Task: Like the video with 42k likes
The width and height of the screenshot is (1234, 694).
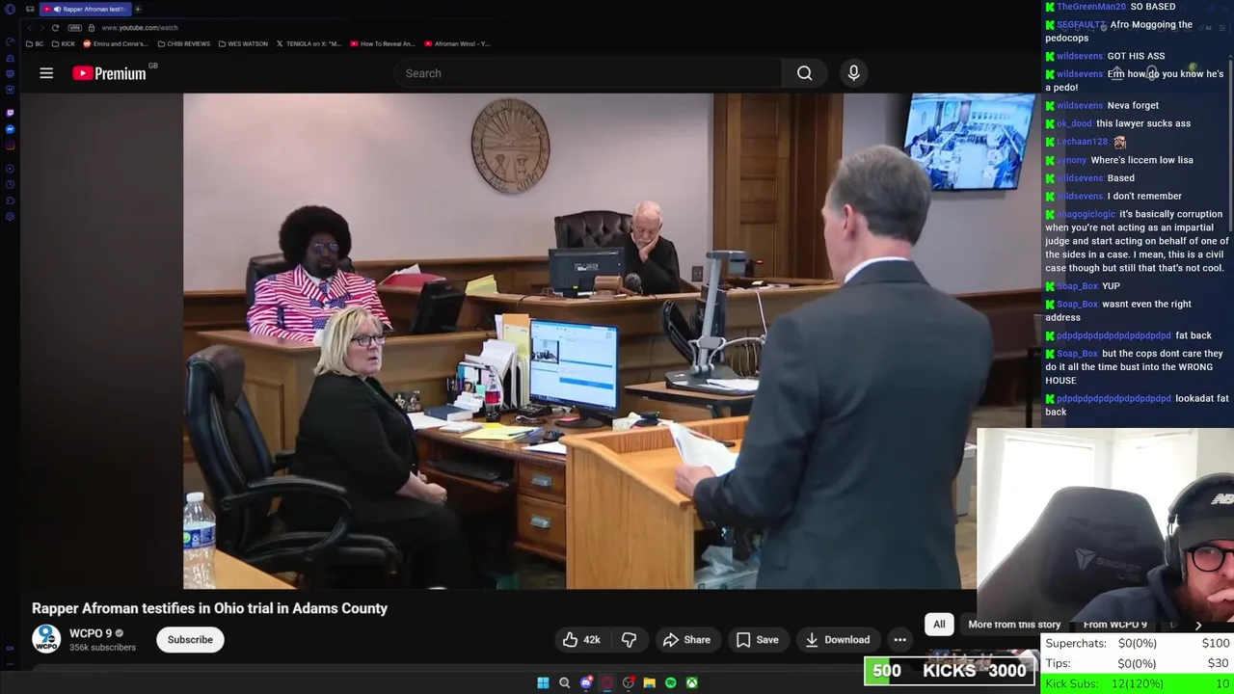Action: [581, 639]
